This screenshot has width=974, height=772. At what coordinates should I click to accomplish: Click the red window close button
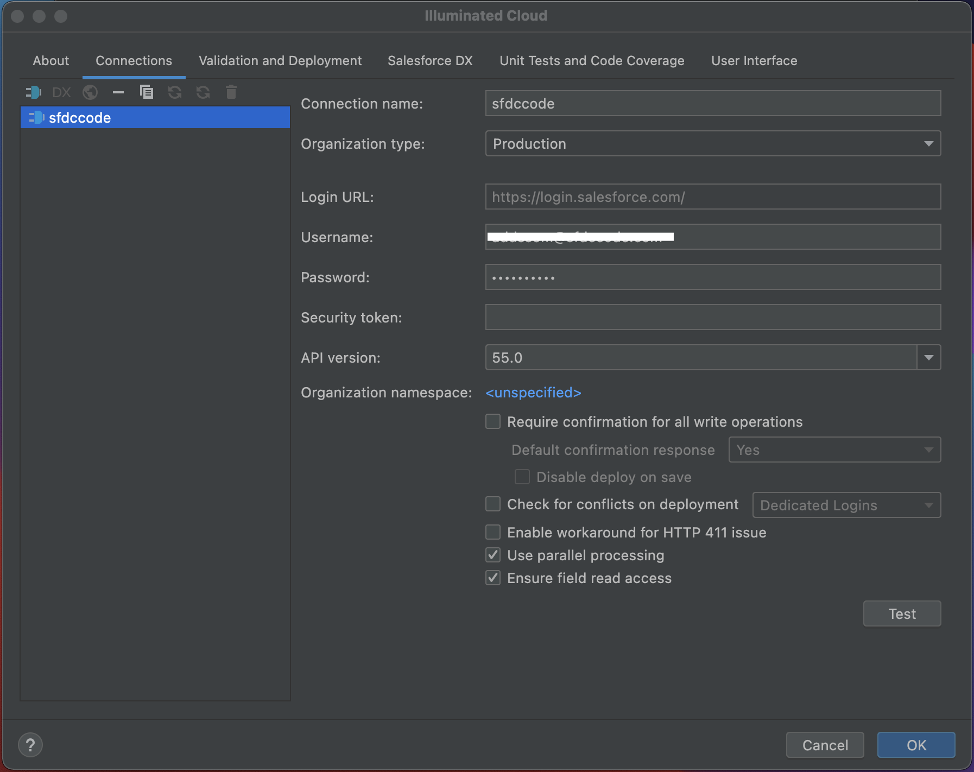point(17,16)
